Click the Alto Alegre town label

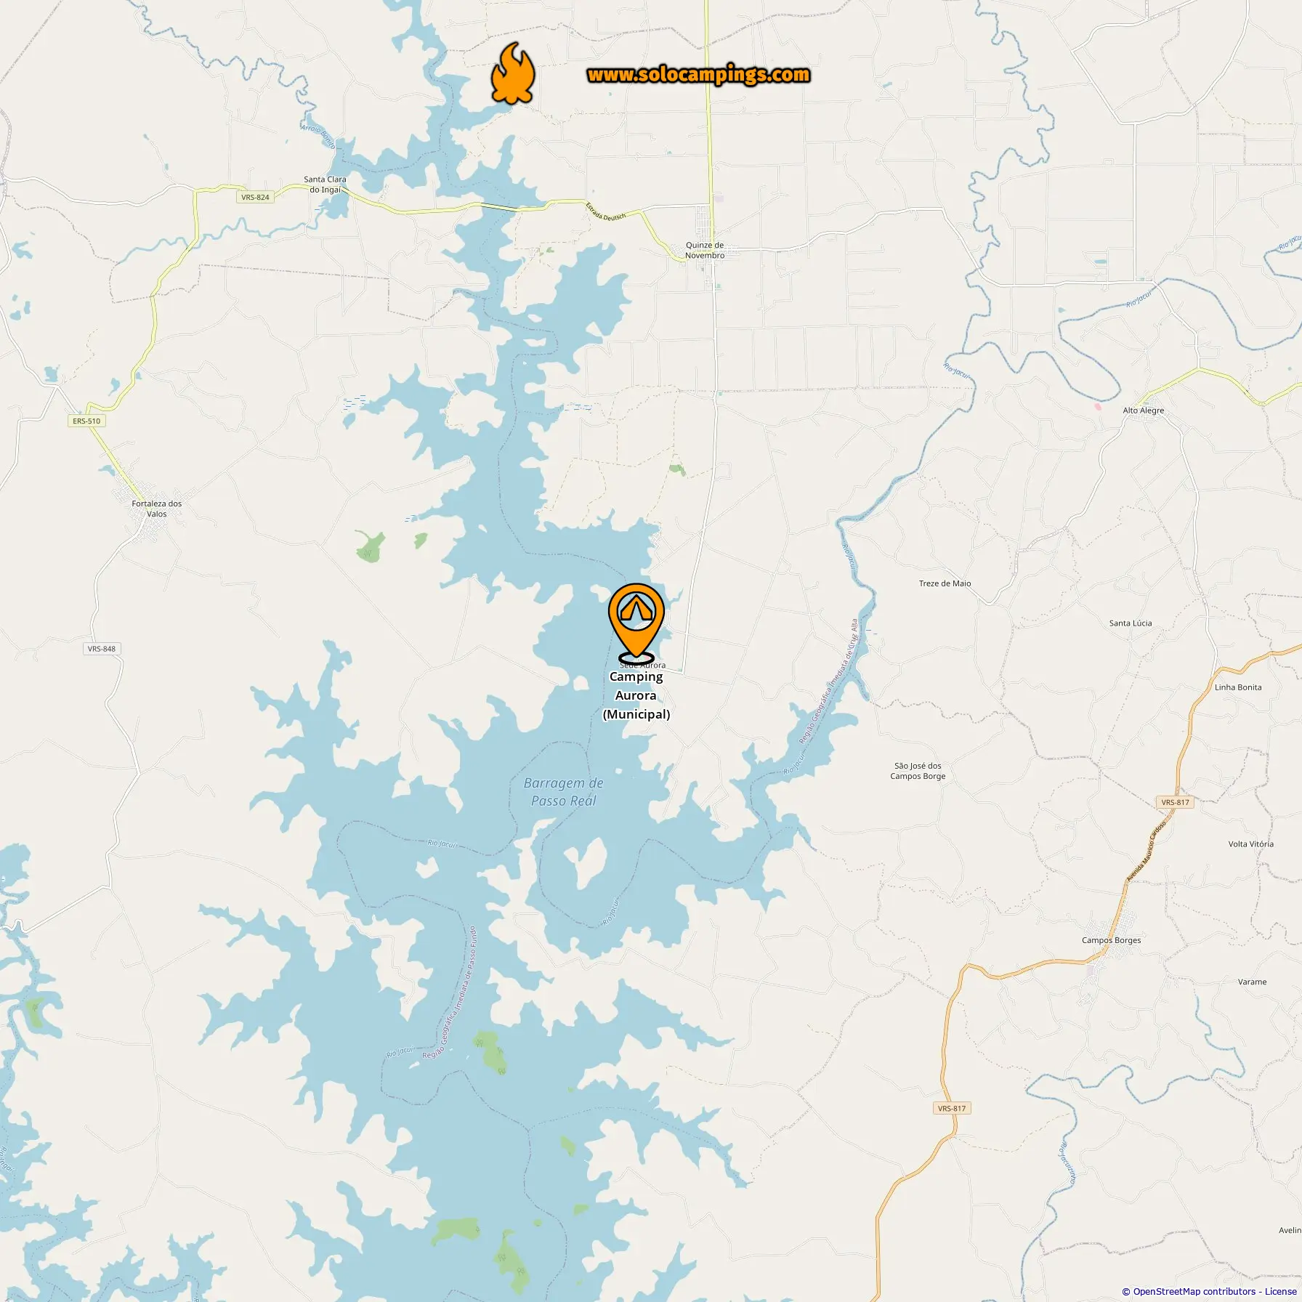coord(1144,411)
